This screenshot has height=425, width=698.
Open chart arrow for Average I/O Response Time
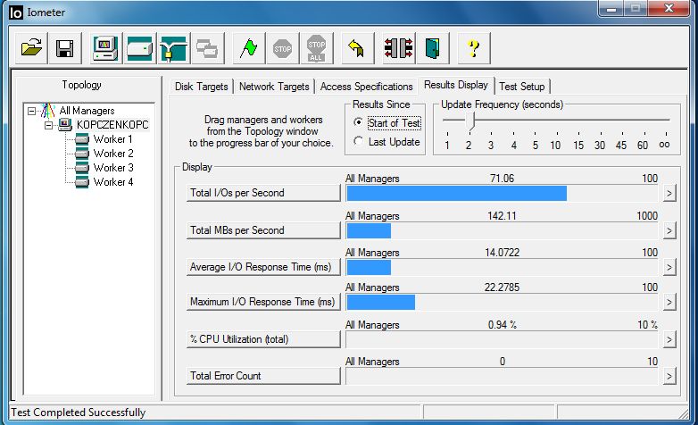tap(669, 267)
